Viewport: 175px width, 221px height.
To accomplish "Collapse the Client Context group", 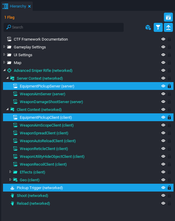I will [8, 109].
